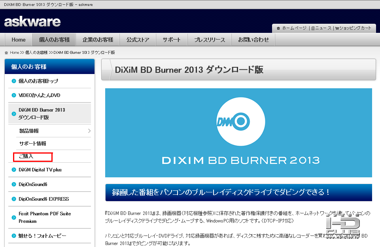Select Foxit Phantom PDF Suite Premium link
This screenshot has width=380, height=247.
click(45, 217)
